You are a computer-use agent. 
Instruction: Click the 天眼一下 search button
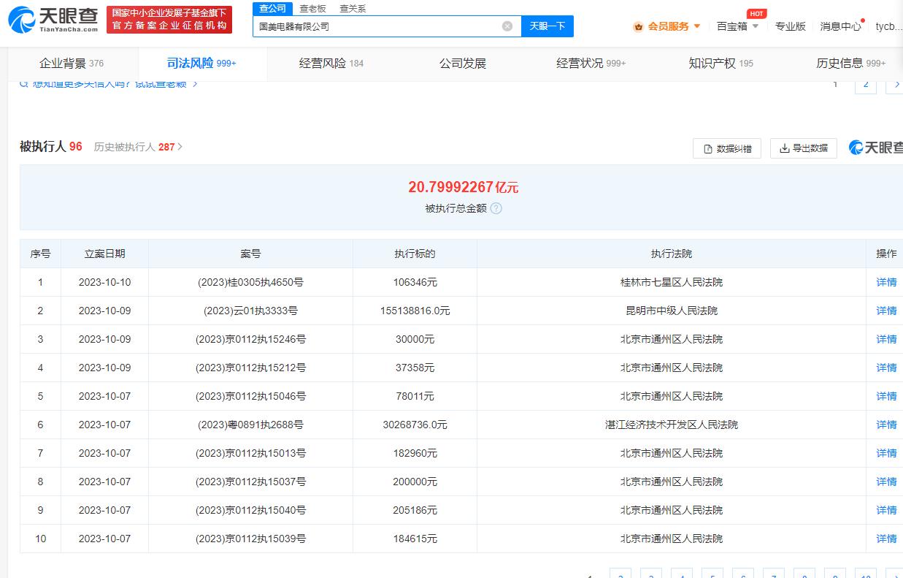point(547,26)
